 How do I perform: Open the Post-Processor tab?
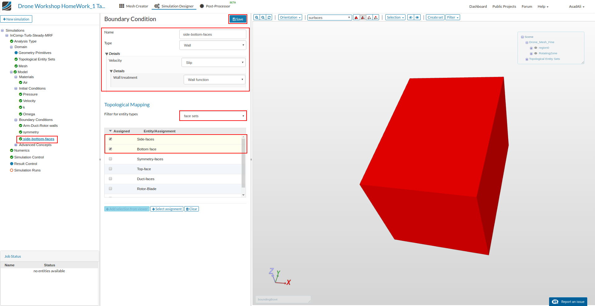215,6
